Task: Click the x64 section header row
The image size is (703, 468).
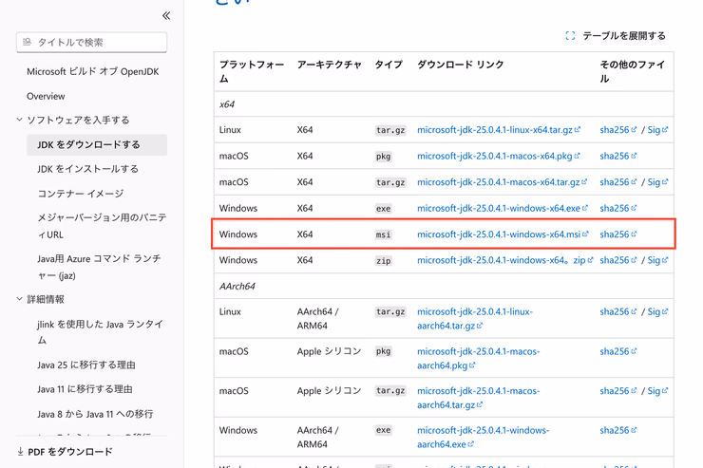Action: click(x=444, y=104)
